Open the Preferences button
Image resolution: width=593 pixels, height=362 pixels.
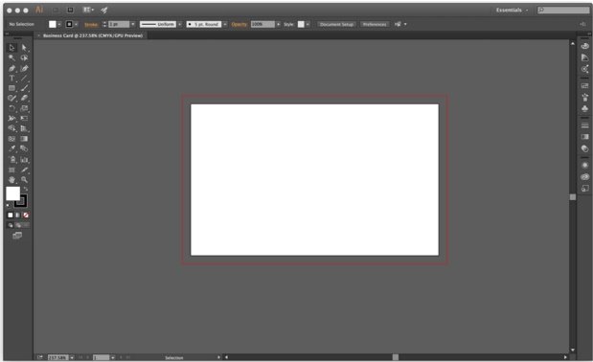point(375,24)
